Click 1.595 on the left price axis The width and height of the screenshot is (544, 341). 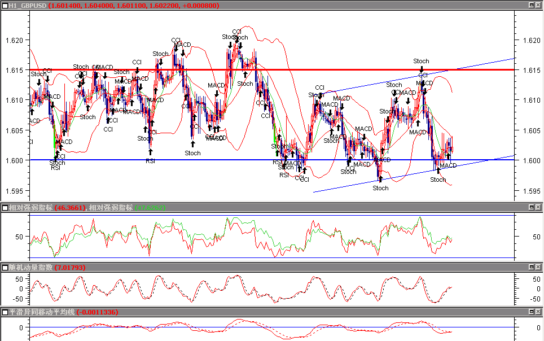14,191
